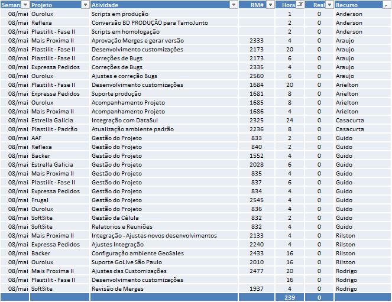The image size is (392, 302).
Task: Select cell 'Ajustes Integração'
Action: (164, 244)
